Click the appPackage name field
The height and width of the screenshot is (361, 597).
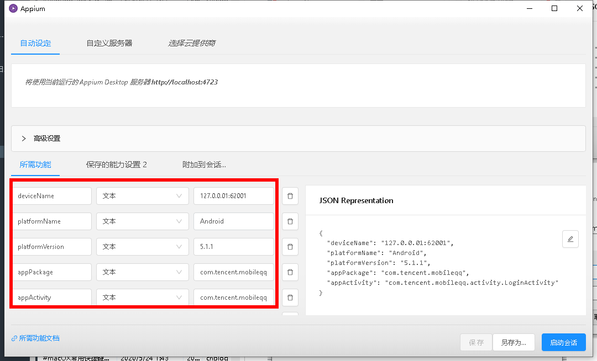tap(52, 272)
